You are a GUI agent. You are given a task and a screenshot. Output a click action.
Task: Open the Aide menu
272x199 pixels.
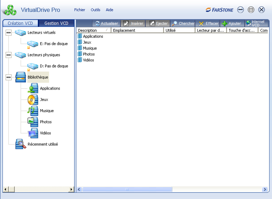(109, 10)
